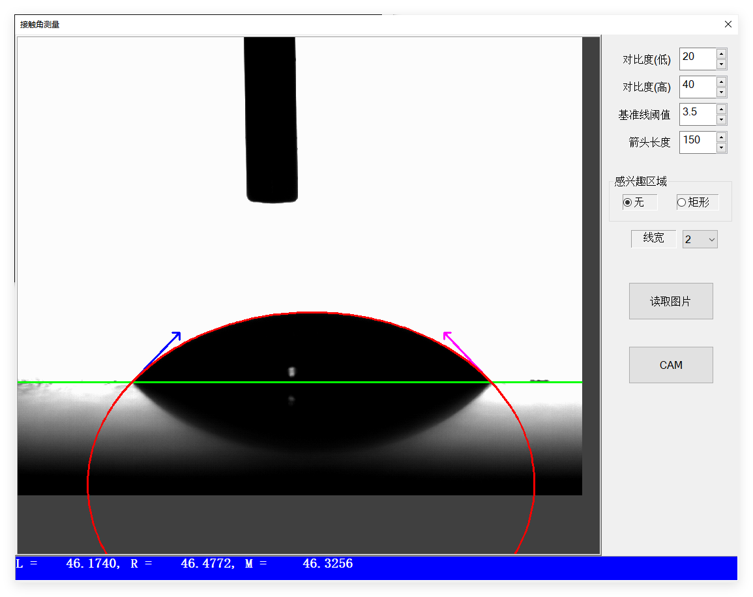The height and width of the screenshot is (597, 753).
Task: Select the 无 region of interest option
Action: pyautogui.click(x=628, y=203)
